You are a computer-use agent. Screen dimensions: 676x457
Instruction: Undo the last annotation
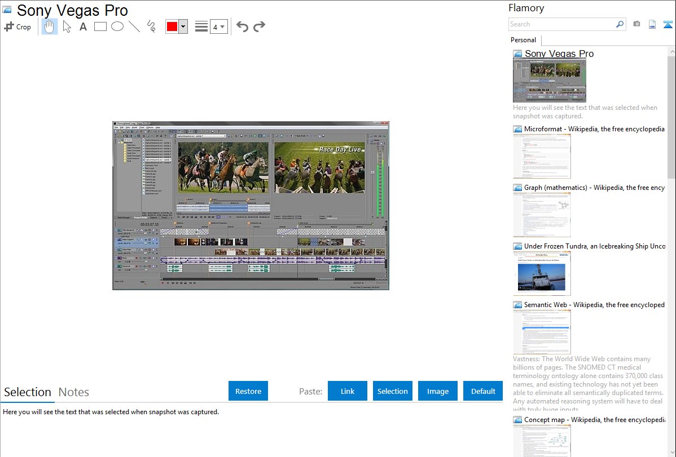click(242, 26)
